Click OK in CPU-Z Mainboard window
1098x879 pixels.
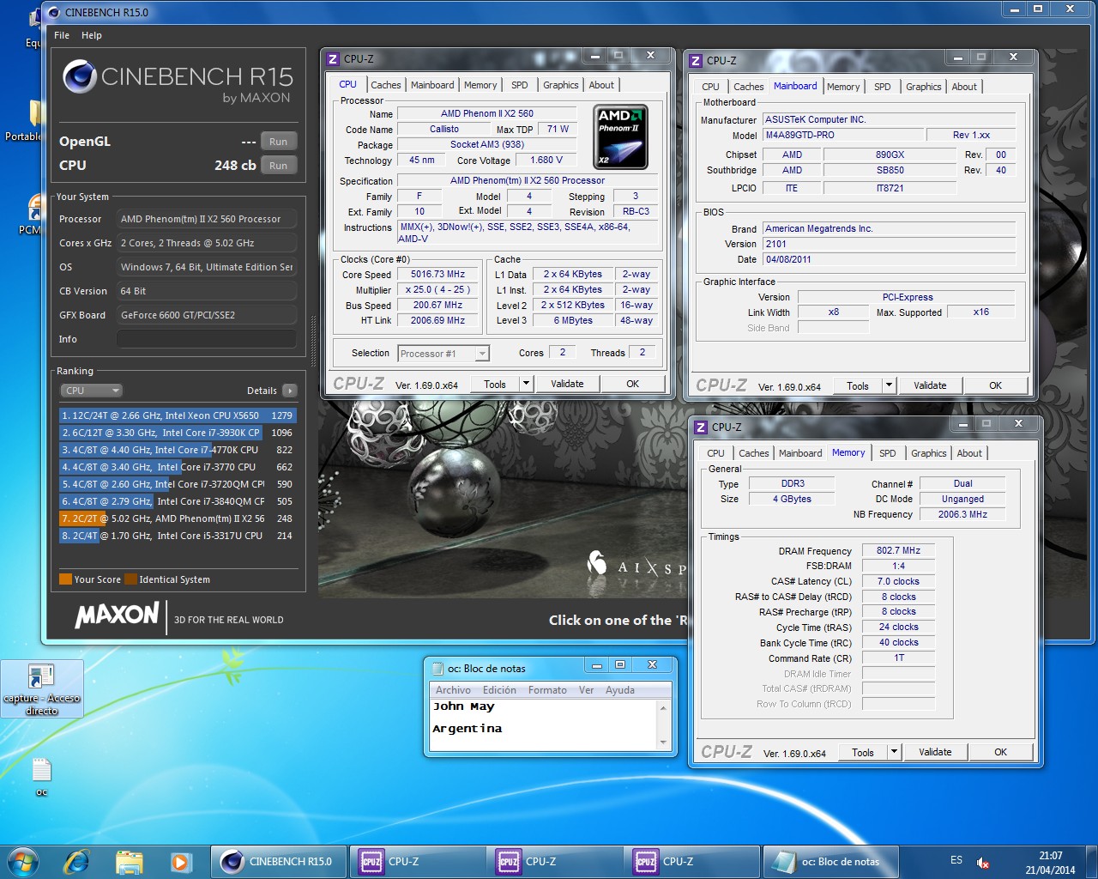pos(995,385)
